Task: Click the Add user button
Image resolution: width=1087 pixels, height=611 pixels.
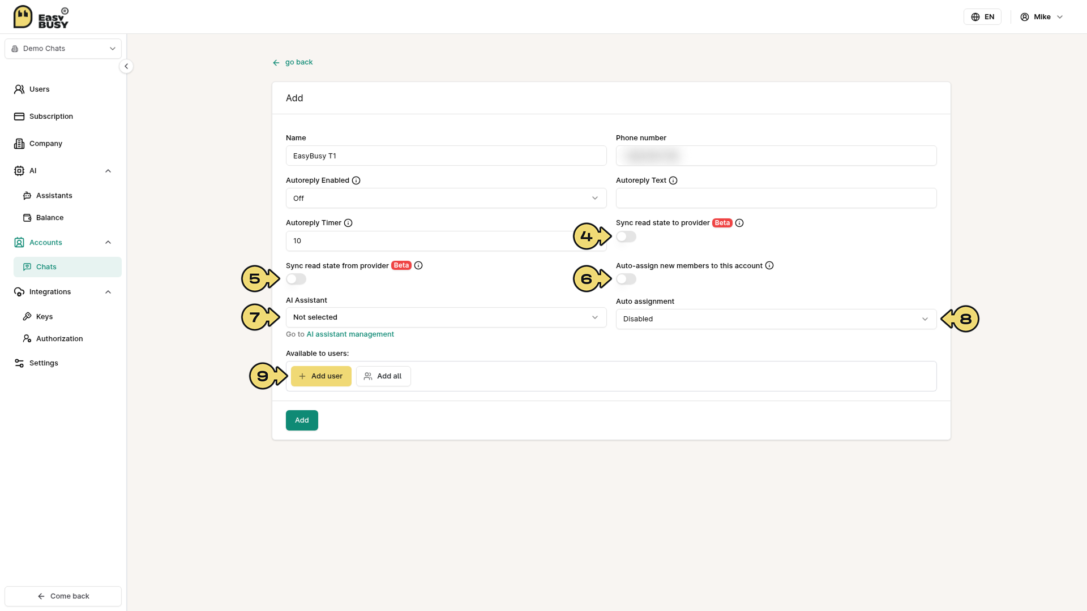Action: point(321,376)
